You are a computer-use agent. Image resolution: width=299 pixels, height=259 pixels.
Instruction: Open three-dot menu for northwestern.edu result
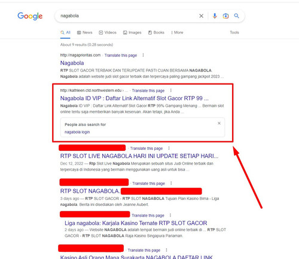coord(171,91)
